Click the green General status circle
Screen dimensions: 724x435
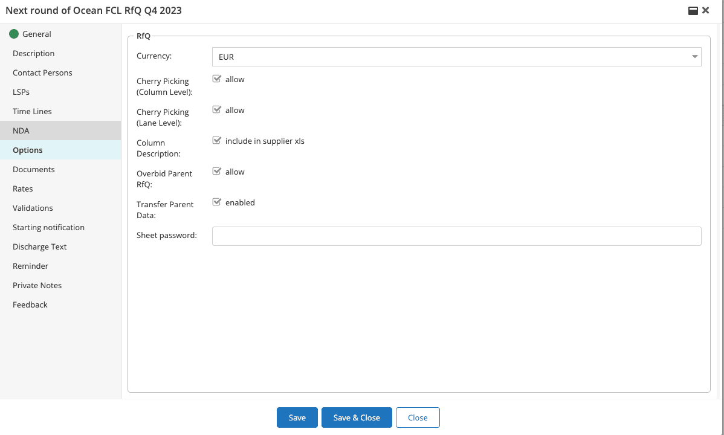pyautogui.click(x=14, y=34)
